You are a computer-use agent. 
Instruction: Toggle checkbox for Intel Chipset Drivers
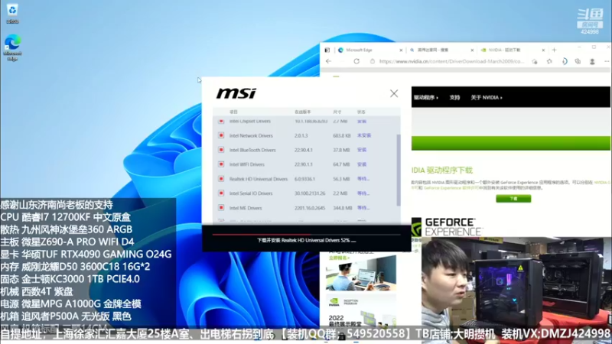click(221, 122)
